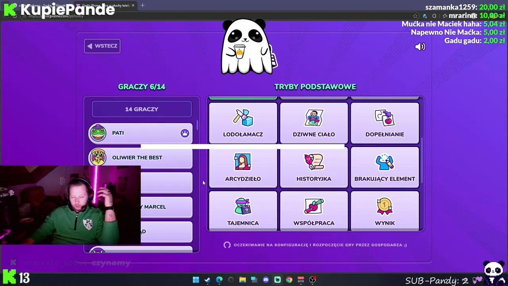The width and height of the screenshot is (508, 286).
Task: Click the Tryby Podstawowe heading
Action: [x=315, y=87]
